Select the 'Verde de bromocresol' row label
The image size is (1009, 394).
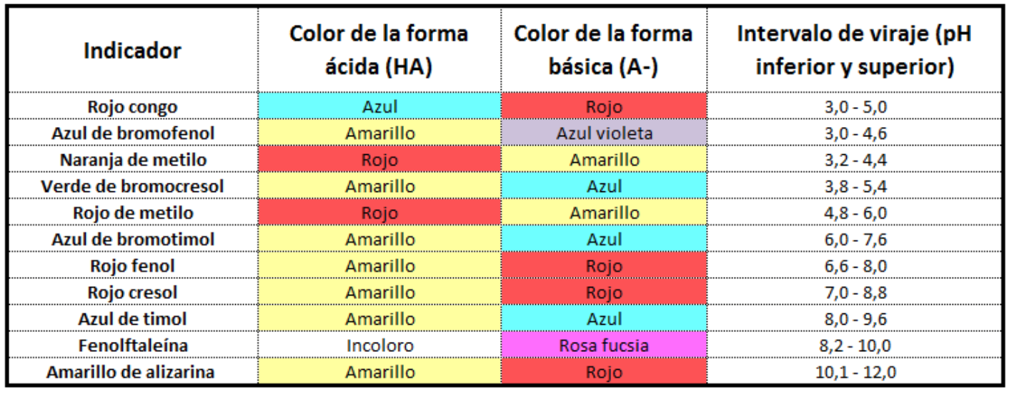(x=132, y=186)
